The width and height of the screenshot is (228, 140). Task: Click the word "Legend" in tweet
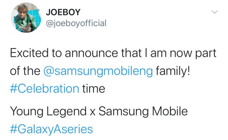[x=67, y=112]
